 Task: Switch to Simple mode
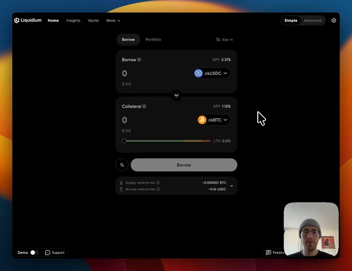coord(291,20)
